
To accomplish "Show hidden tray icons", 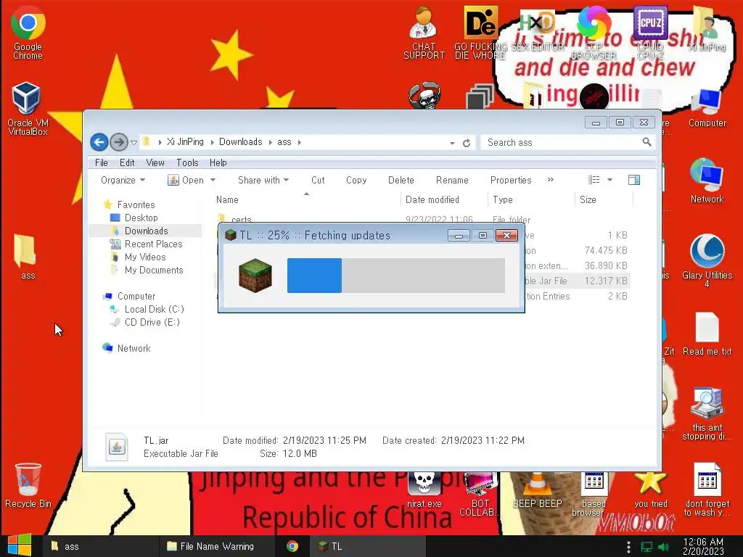I will point(628,547).
